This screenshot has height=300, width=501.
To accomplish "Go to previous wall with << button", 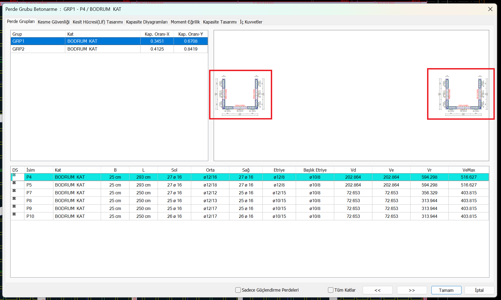I will [378, 290].
